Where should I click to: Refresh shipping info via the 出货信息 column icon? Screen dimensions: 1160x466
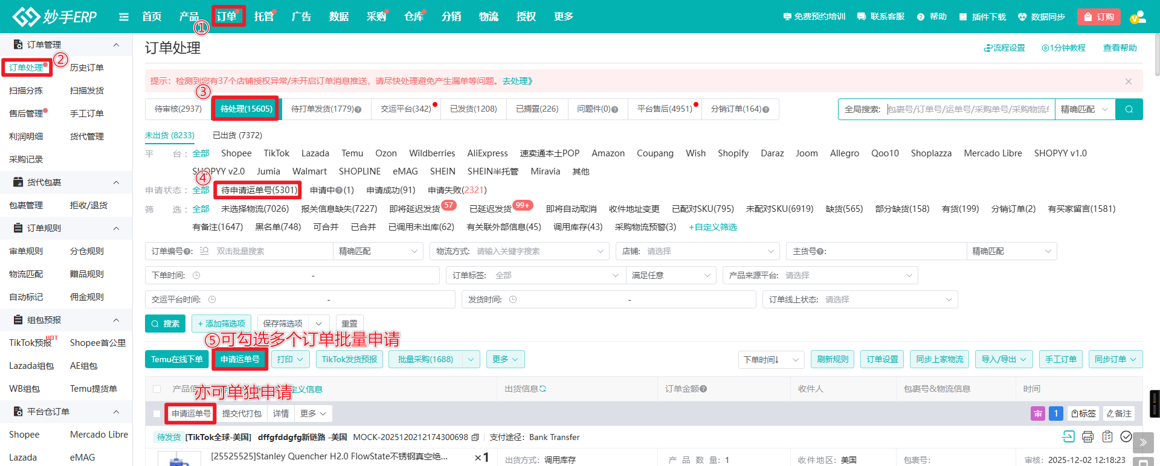[543, 389]
